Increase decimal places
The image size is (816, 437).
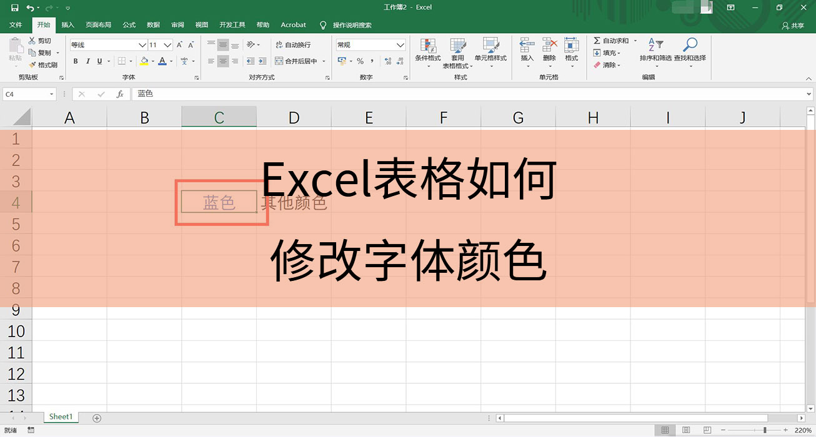coord(387,61)
